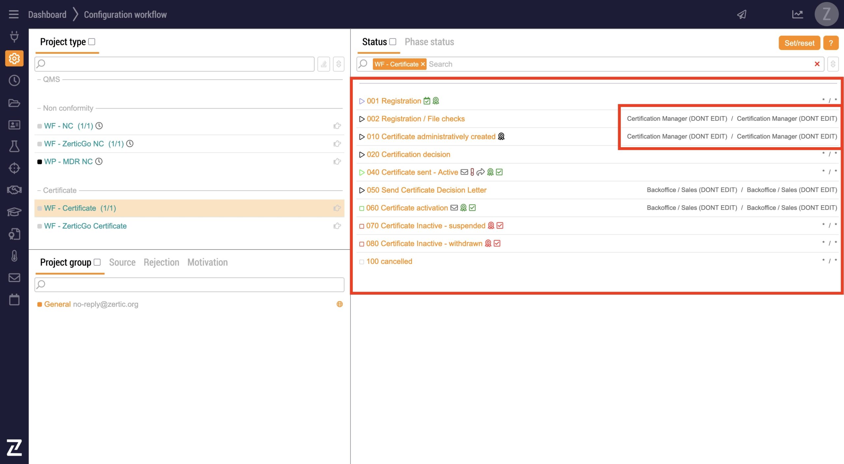Viewport: 844px width, 464px height.
Task: Open the statistics chart icon in header
Action: 797,15
